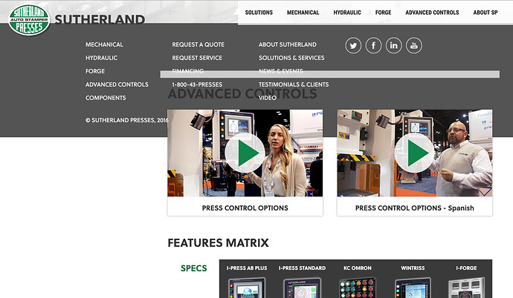Click the I-FORGE controller image
513x298 pixels.
click(466, 287)
